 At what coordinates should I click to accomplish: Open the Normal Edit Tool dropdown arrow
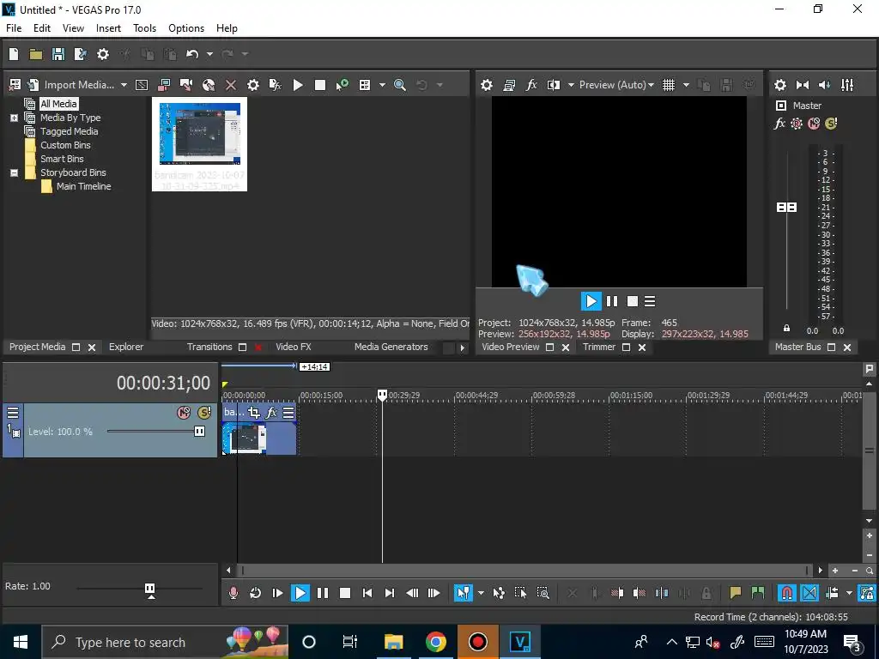click(481, 593)
